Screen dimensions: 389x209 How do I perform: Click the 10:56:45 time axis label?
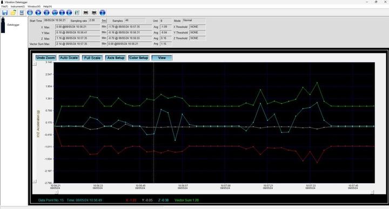click(x=140, y=187)
